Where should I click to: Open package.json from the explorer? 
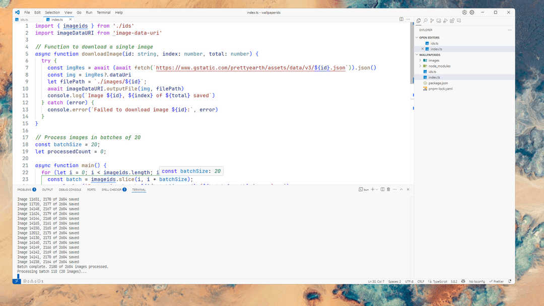pyautogui.click(x=438, y=83)
